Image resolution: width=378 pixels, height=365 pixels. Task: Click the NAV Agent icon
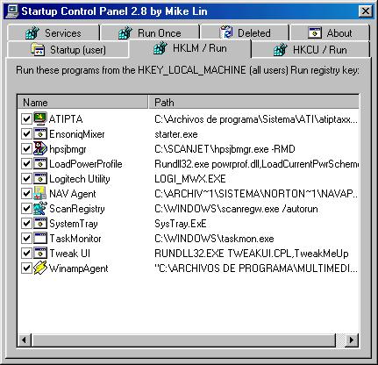coord(40,193)
